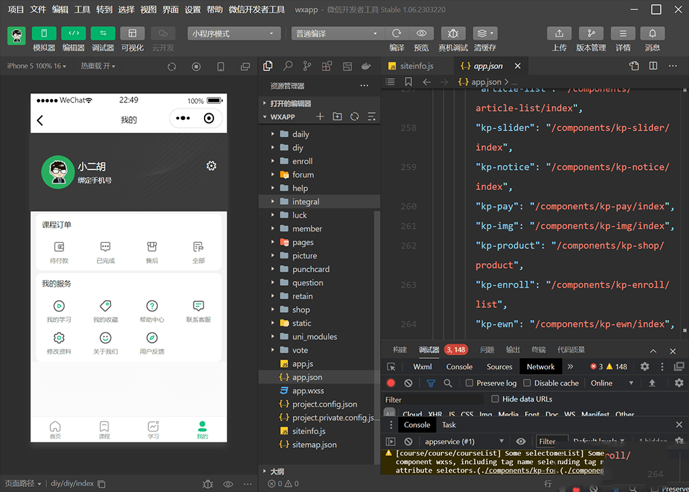Open the visualization panel icon
Viewport: 689px width, 492px height.
[x=132, y=33]
